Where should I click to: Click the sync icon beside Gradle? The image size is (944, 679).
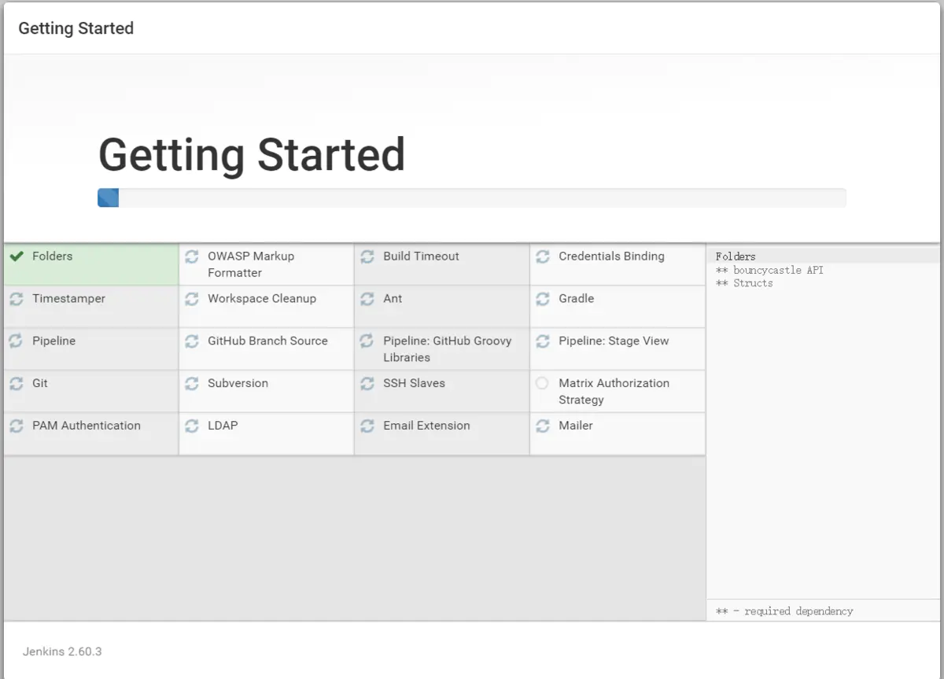click(543, 299)
